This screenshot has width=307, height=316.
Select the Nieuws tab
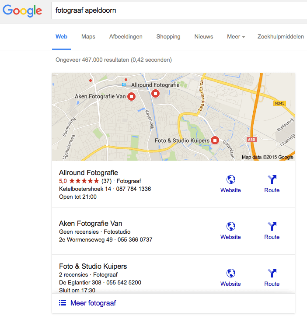tap(204, 37)
